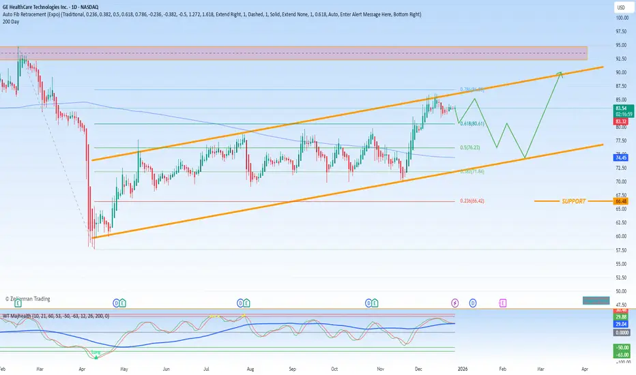
Task: Click the 100.00 price axis label
Action: [622, 18]
